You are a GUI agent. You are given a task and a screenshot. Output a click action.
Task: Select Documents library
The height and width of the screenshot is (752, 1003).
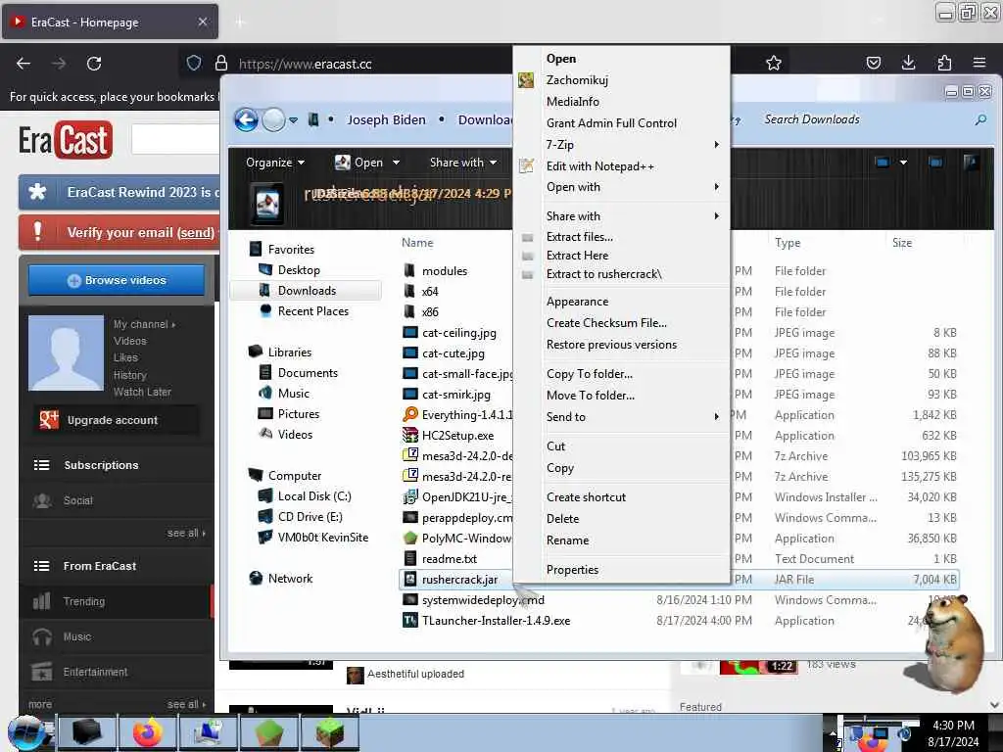pyautogui.click(x=307, y=373)
